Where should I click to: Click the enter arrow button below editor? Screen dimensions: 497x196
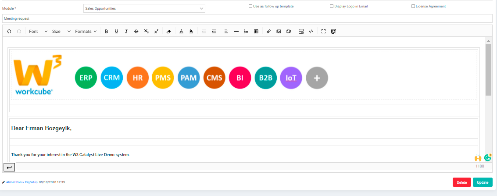(x=9, y=167)
